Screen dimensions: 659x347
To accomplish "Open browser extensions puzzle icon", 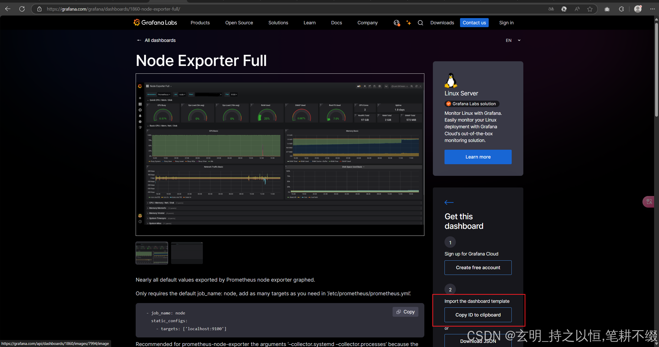I will pyautogui.click(x=621, y=9).
